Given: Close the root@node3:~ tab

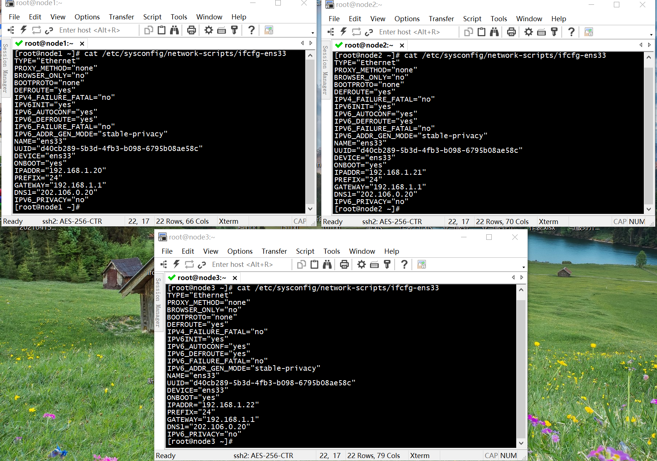Looking at the screenshot, I should click(x=235, y=278).
